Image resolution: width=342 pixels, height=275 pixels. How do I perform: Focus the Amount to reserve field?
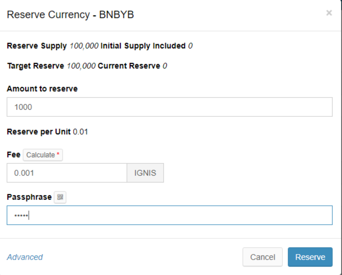click(x=169, y=107)
